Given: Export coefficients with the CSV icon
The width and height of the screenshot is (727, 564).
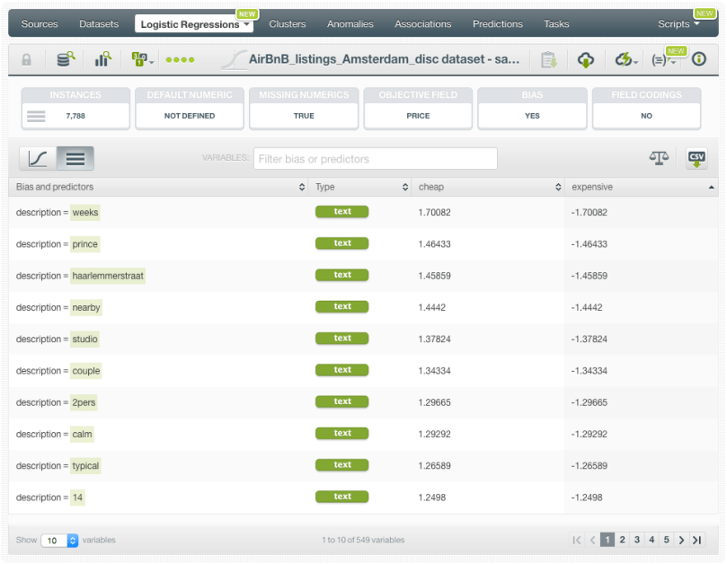Looking at the screenshot, I should click(x=696, y=158).
